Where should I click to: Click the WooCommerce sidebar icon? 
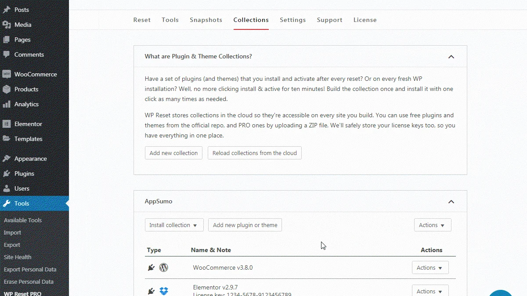[x=7, y=74]
